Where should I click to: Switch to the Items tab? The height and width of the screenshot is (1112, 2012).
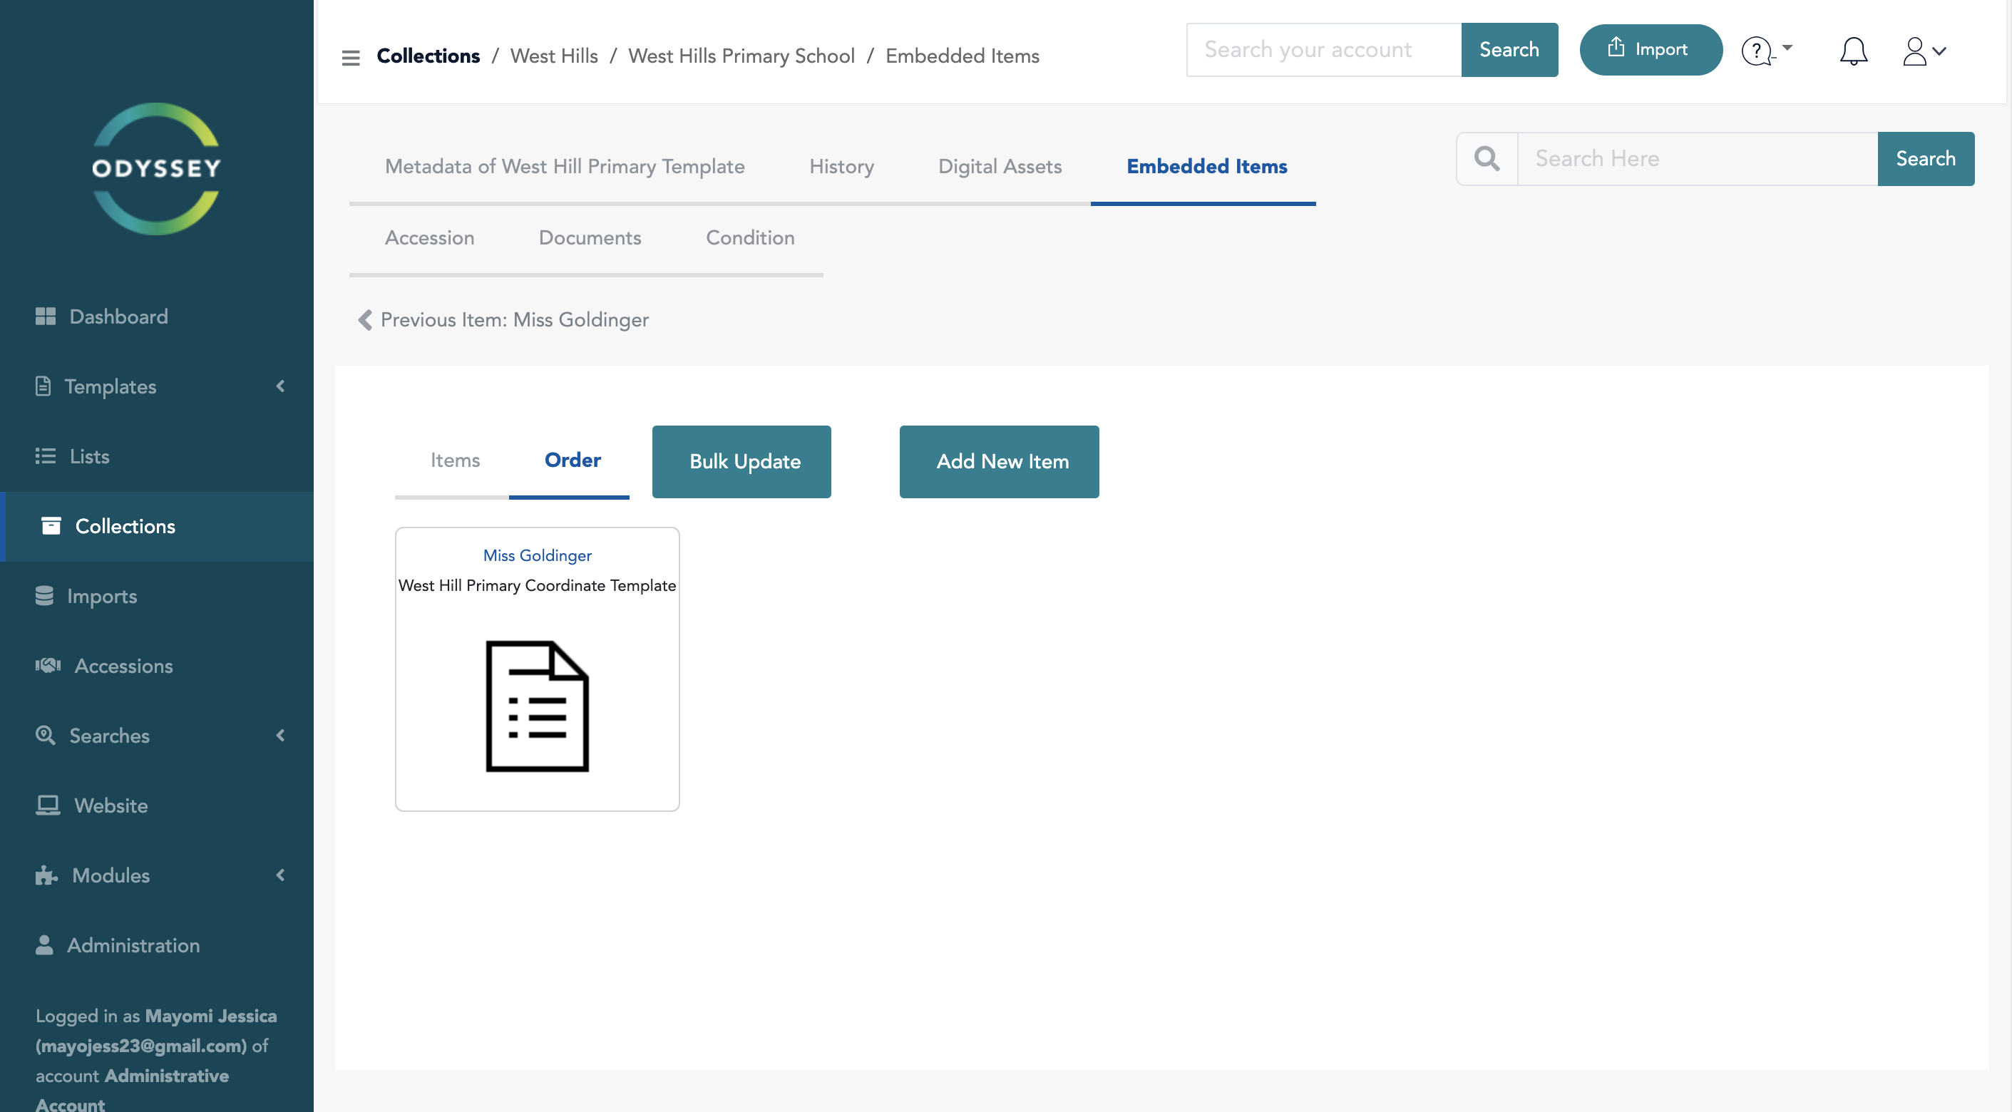pyautogui.click(x=455, y=460)
